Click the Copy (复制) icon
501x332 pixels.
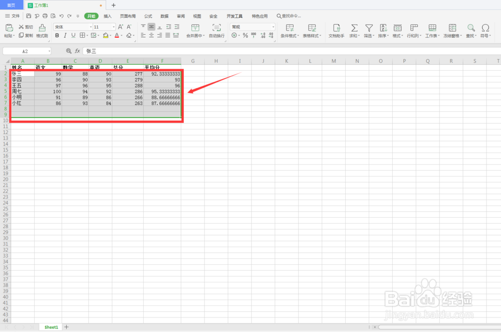21,35
